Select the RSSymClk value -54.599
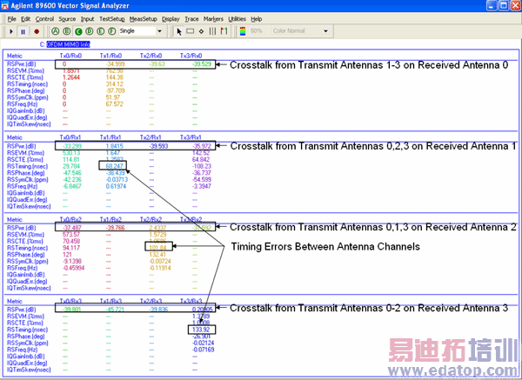This screenshot has height=380, width=522. (x=202, y=179)
